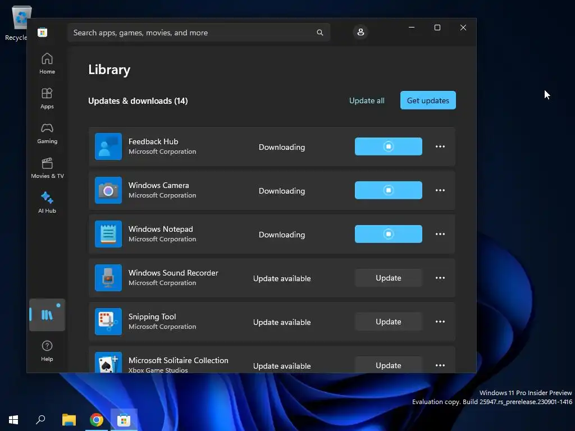
Task: Click the Windows Camera app icon
Action: (108, 190)
